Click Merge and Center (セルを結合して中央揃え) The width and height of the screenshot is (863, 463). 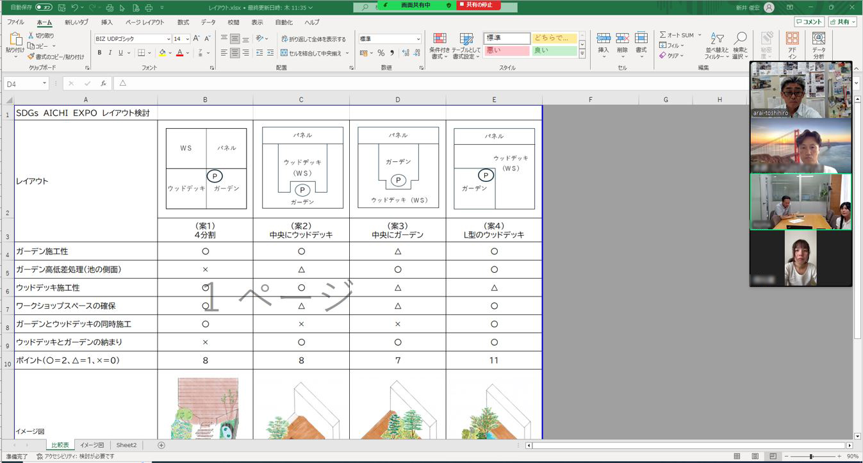pyautogui.click(x=312, y=53)
